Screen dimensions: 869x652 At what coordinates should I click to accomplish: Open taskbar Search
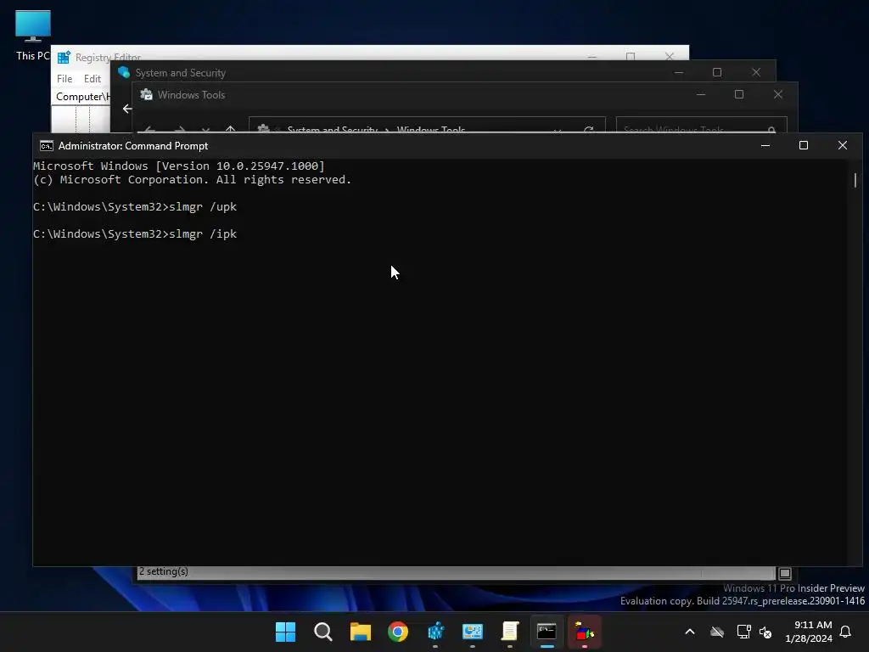pyautogui.click(x=322, y=632)
